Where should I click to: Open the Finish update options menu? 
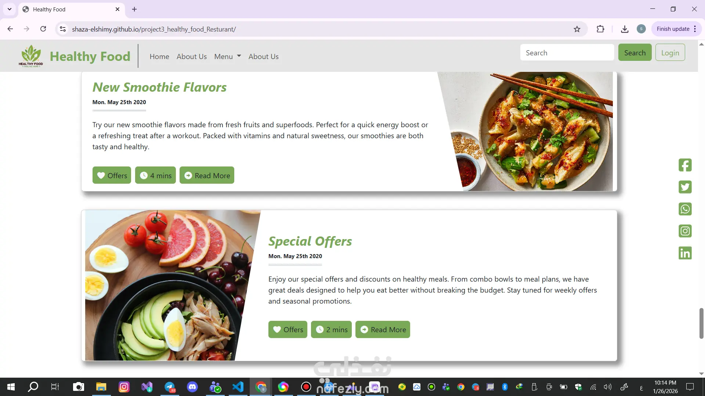click(695, 29)
